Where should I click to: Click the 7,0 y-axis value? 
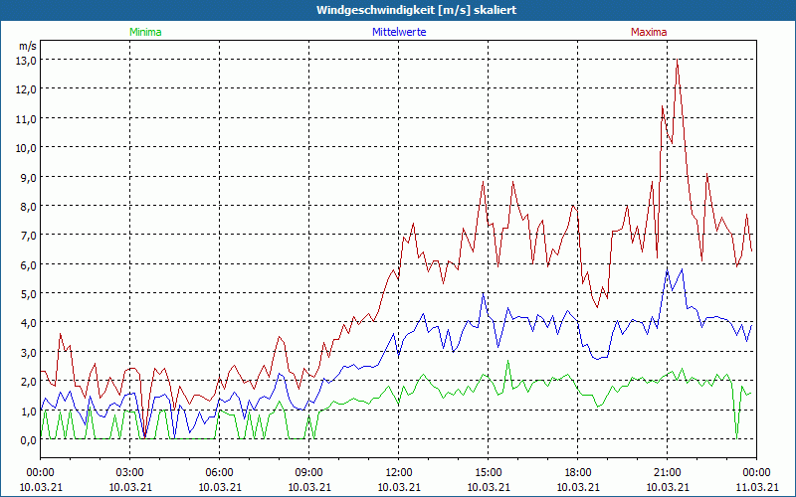click(x=27, y=235)
